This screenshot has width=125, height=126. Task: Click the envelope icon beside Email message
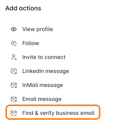point(14,99)
